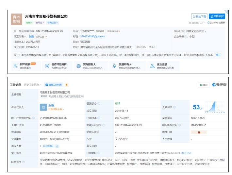Click MA45CR9L-7 organization code
232x175 pixels.
(198, 125)
